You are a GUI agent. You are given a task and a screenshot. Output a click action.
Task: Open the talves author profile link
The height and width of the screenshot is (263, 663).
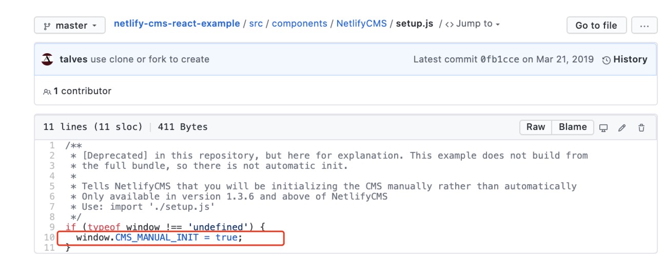click(x=74, y=59)
